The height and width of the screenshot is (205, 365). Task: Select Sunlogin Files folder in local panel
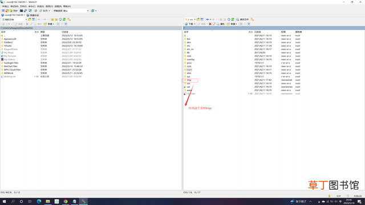point(11,63)
